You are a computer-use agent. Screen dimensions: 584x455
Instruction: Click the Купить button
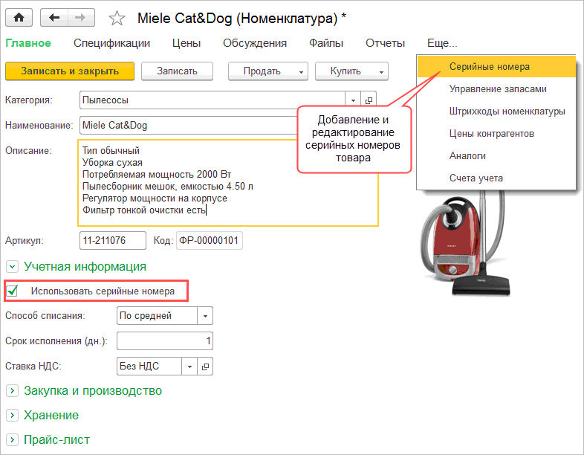coord(345,71)
